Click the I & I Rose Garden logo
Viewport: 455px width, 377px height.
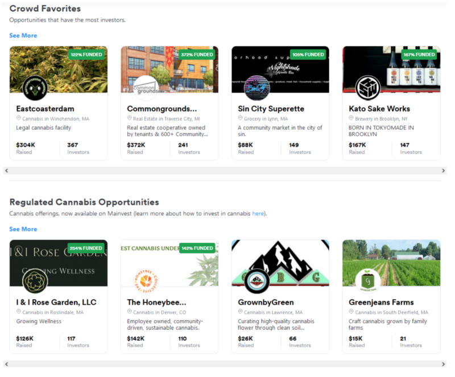coord(35,281)
